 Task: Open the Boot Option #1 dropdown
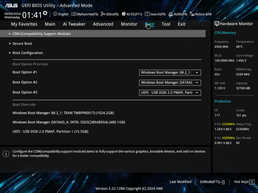[170, 72]
